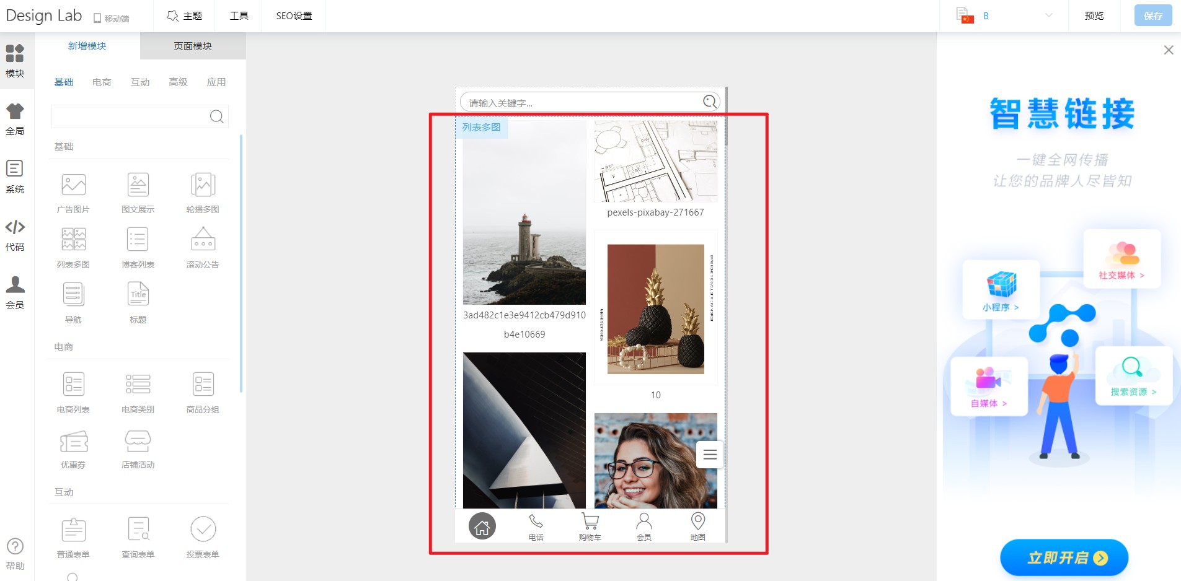Click the Design Lab logo

[43, 15]
